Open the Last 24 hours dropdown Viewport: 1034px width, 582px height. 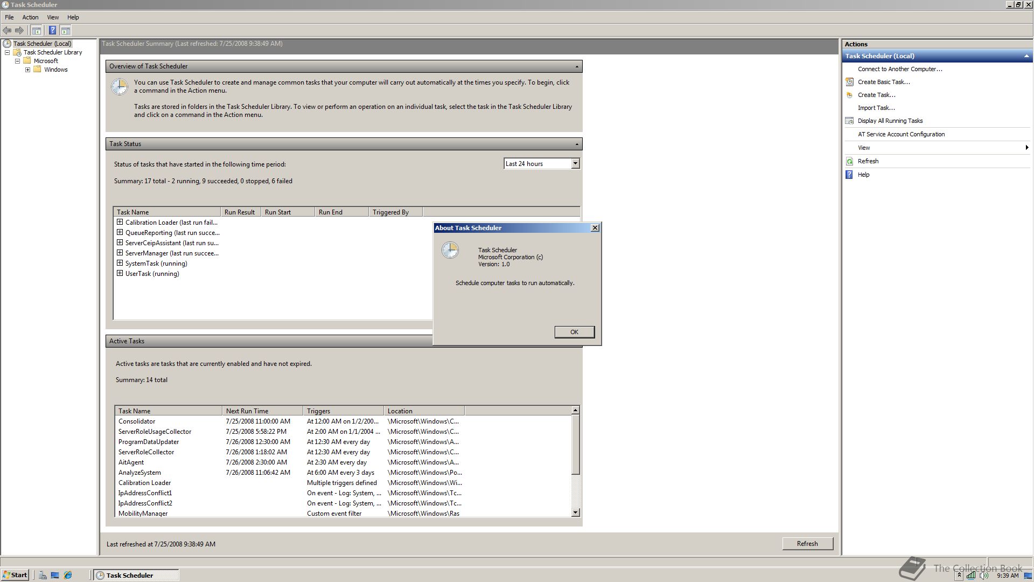point(575,163)
